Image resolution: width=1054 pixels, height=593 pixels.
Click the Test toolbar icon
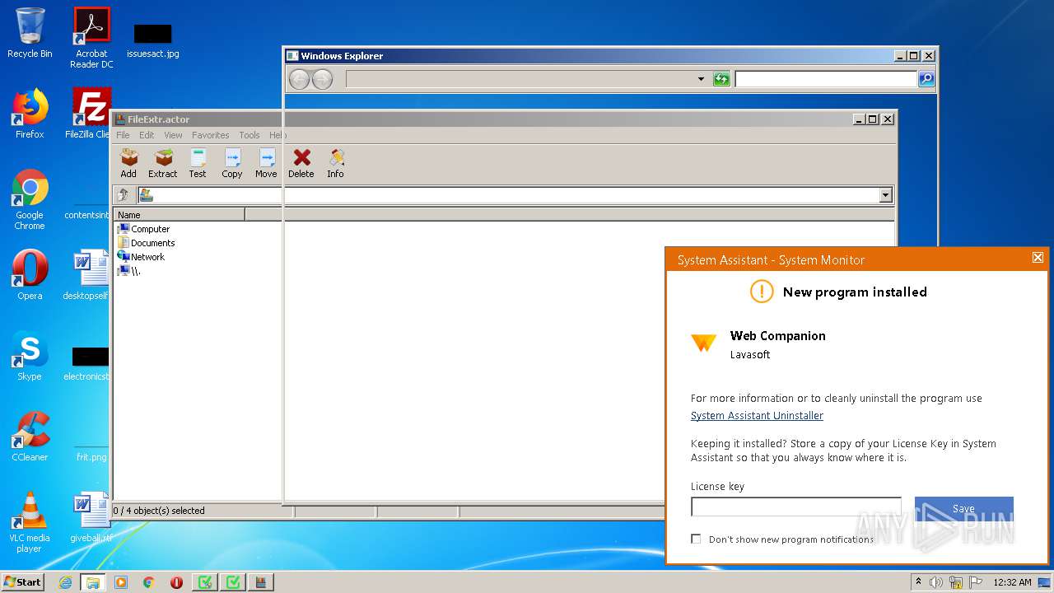(x=198, y=162)
